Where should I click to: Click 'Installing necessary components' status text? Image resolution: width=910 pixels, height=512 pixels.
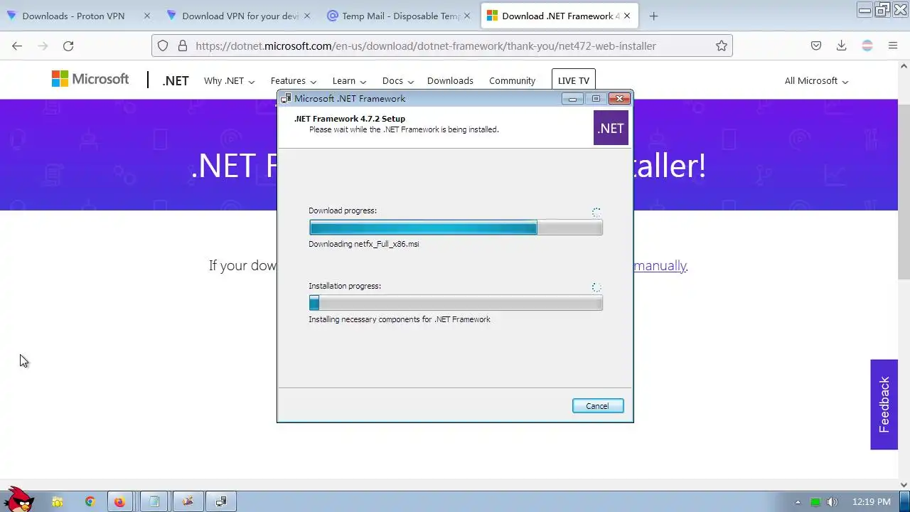(x=400, y=319)
